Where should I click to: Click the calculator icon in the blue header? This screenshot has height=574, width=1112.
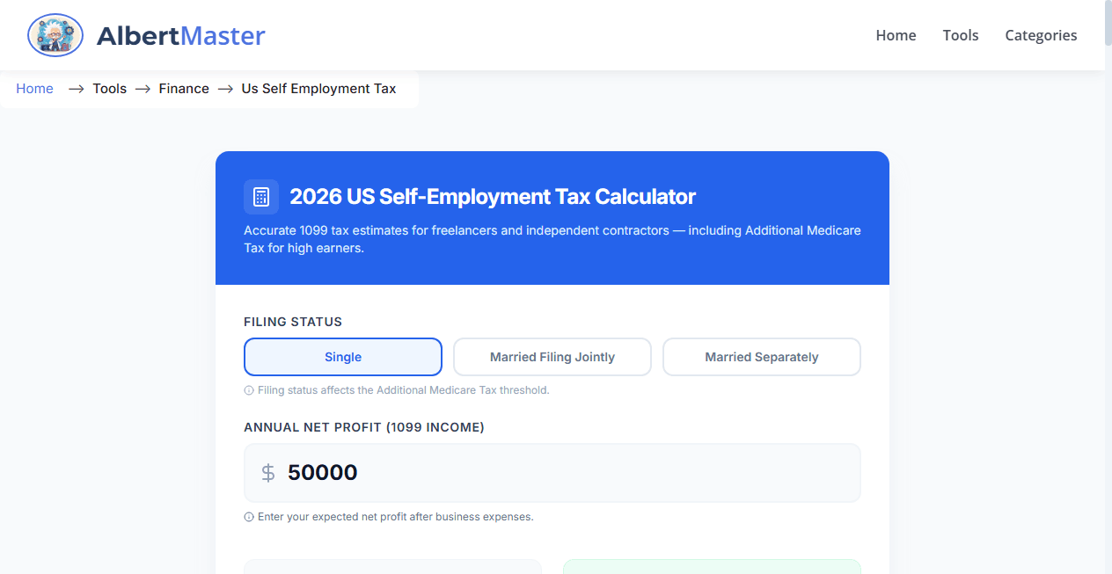click(260, 196)
